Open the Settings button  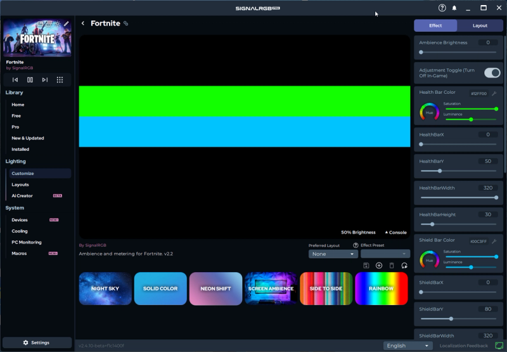coord(36,342)
